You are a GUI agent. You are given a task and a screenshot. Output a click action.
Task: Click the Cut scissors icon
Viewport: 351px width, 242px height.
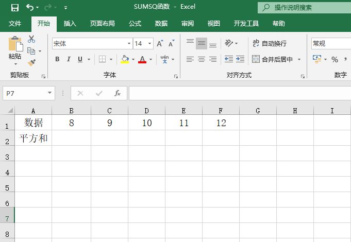[31, 39]
